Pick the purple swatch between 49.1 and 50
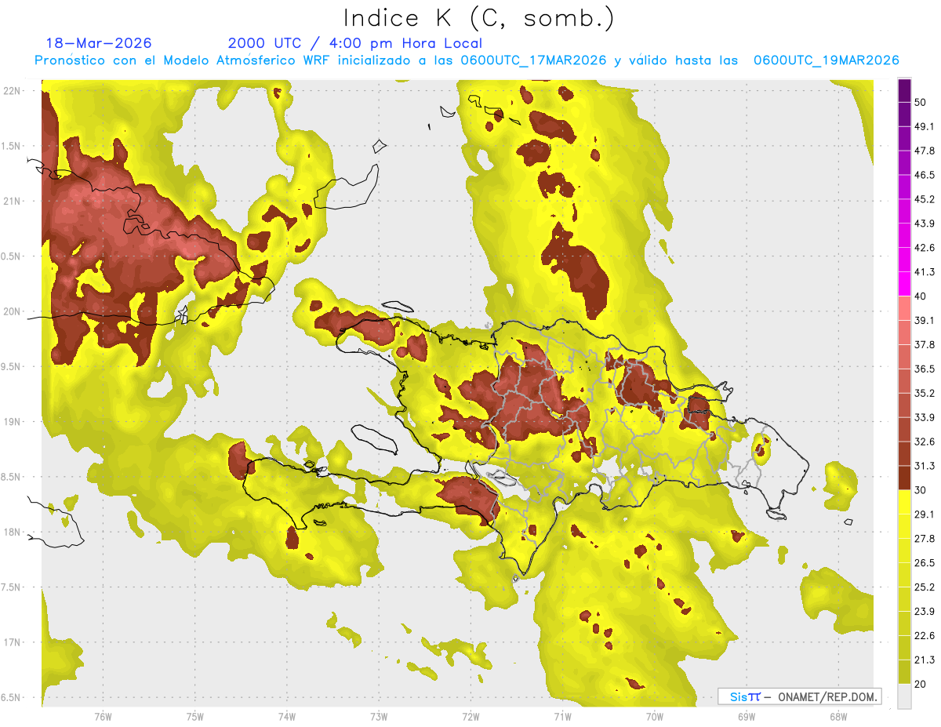 pos(904,114)
